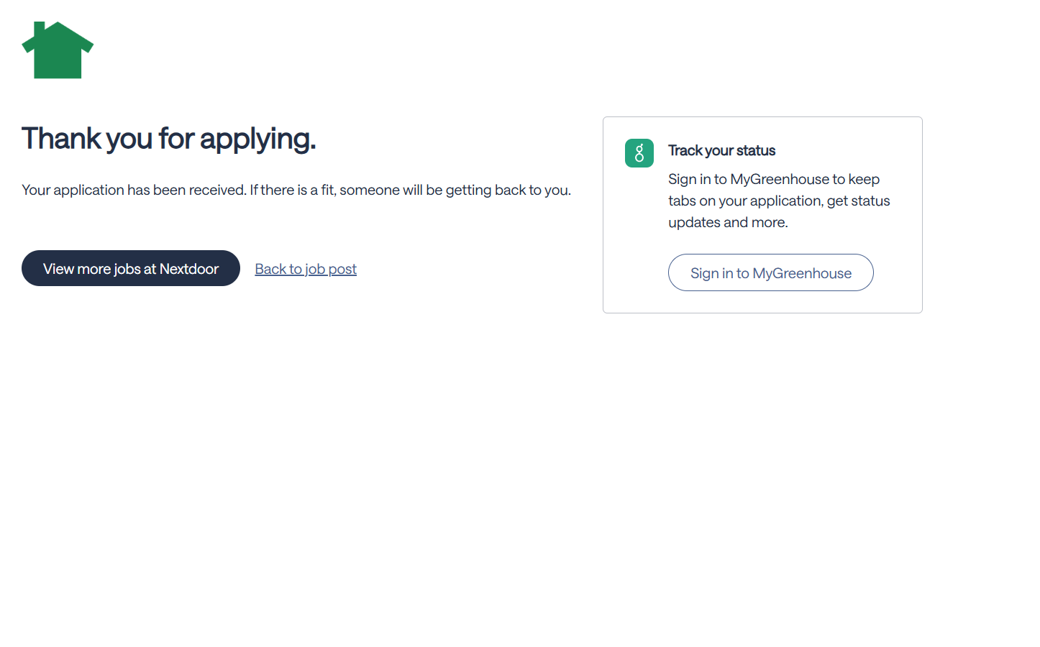Click the "Track your status" title
The height and width of the screenshot is (647, 1040).
tap(721, 150)
